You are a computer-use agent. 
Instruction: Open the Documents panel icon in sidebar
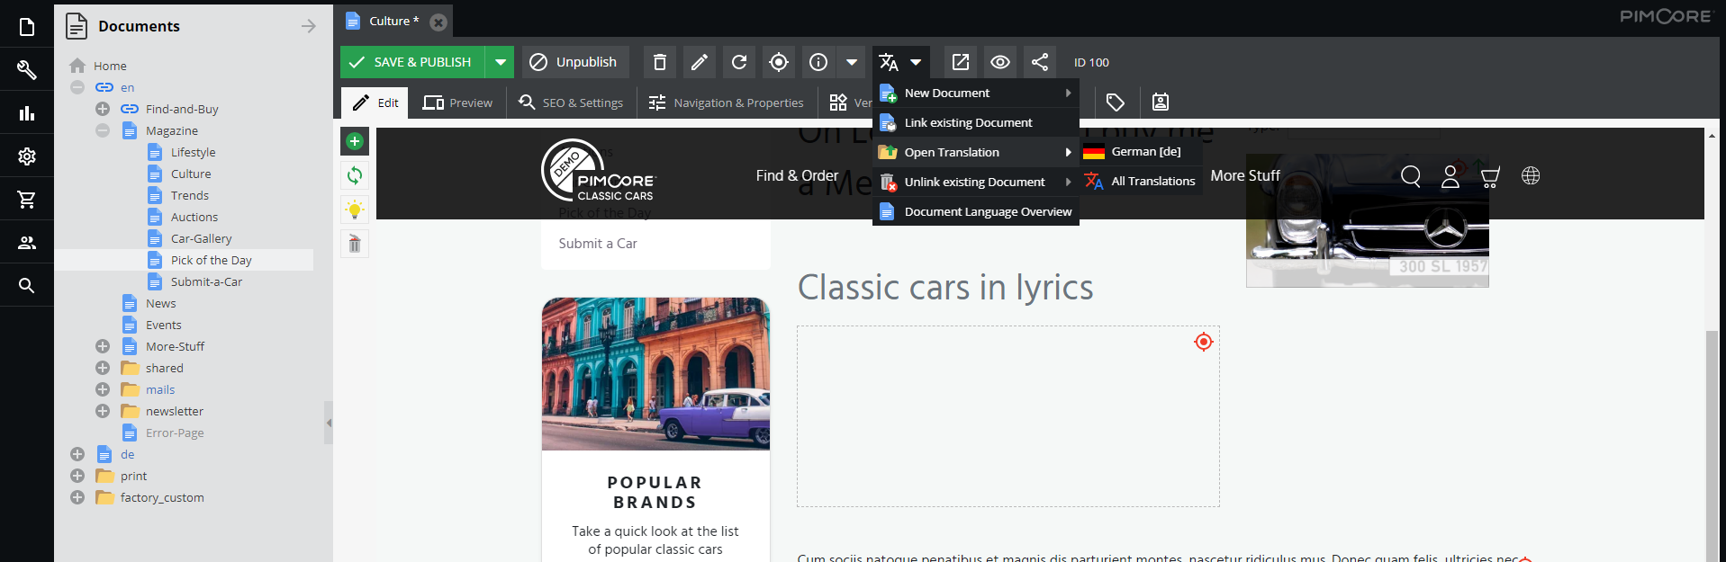tap(27, 27)
